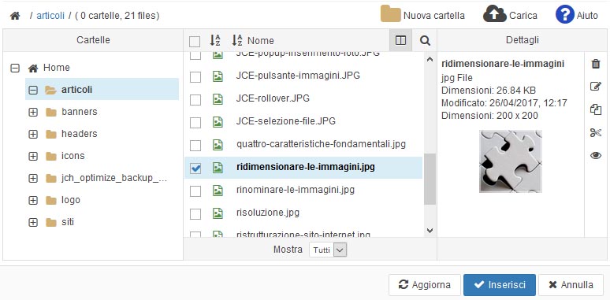
Task: Check the box for JCE-rollover.JPG
Action: [x=195, y=100]
